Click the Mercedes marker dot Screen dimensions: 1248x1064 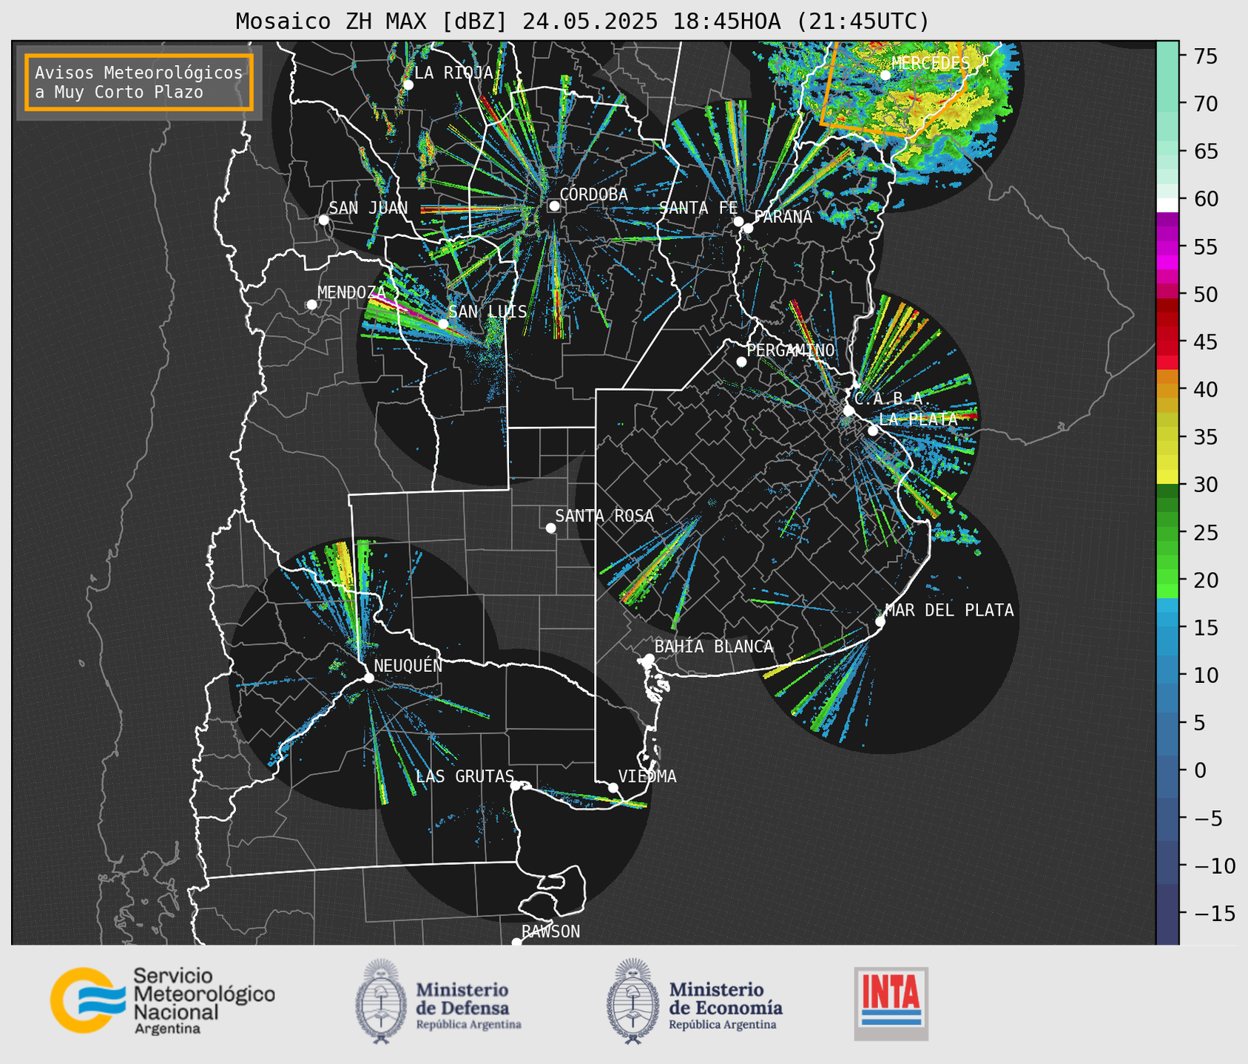click(x=885, y=75)
